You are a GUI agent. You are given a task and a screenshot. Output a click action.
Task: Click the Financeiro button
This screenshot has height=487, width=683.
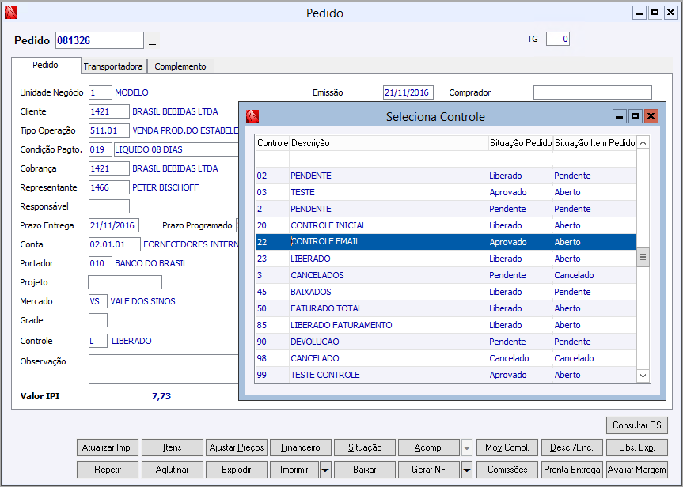tap(301, 447)
